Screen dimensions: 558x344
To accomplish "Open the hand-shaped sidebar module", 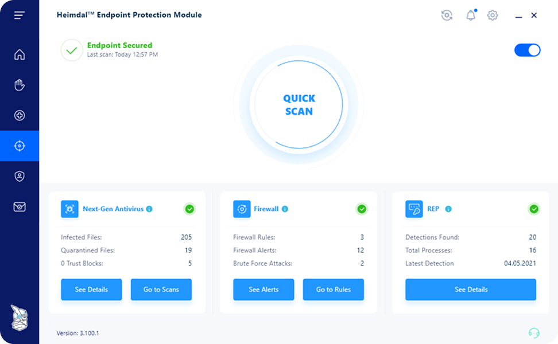I will pos(20,85).
